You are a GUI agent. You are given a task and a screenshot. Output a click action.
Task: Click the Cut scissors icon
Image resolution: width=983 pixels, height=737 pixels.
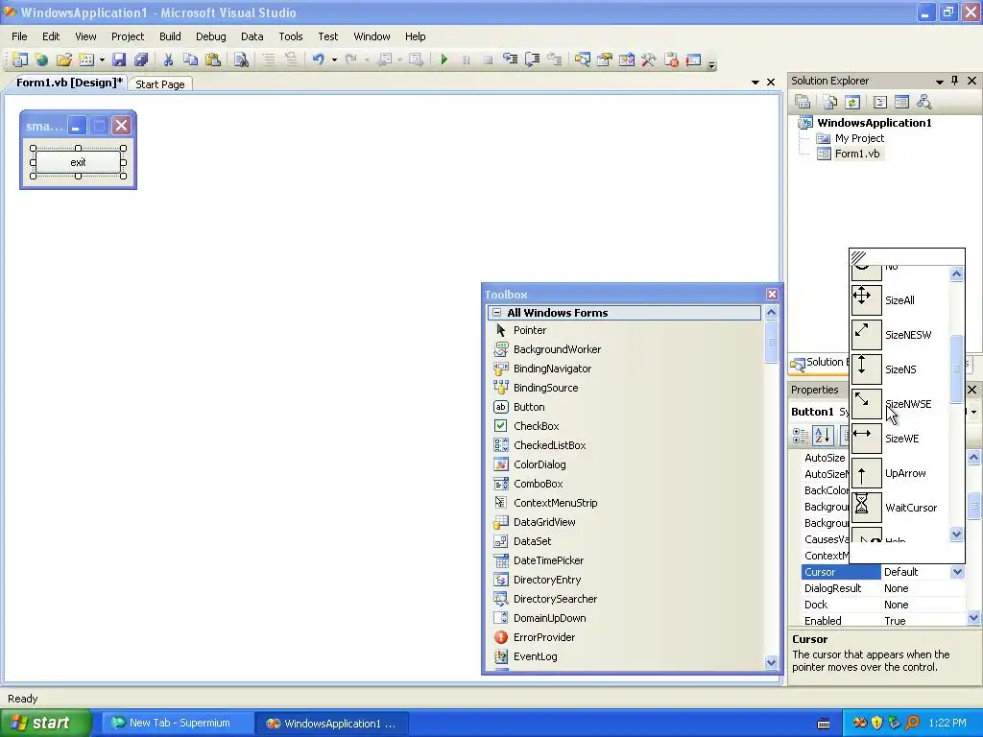coord(168,59)
